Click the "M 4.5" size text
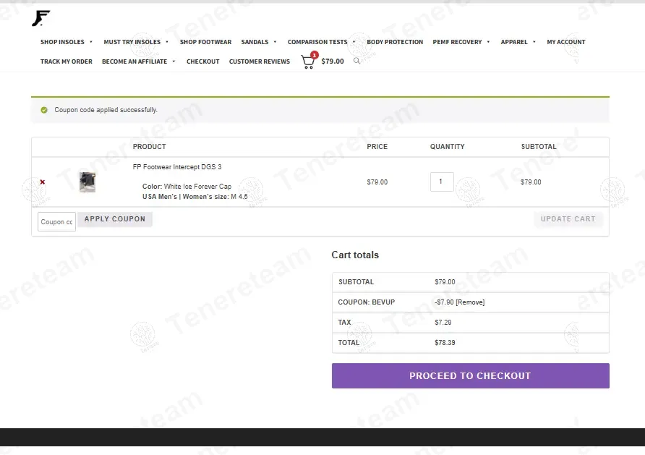 tap(239, 197)
